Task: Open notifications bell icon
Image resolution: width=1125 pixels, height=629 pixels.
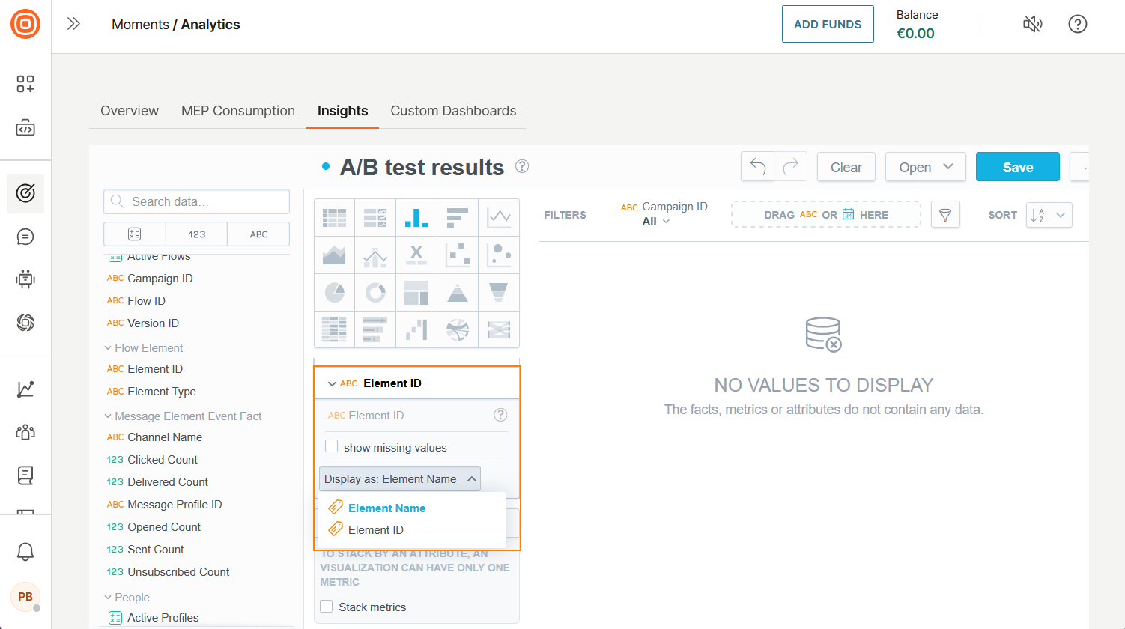Action: 25,552
